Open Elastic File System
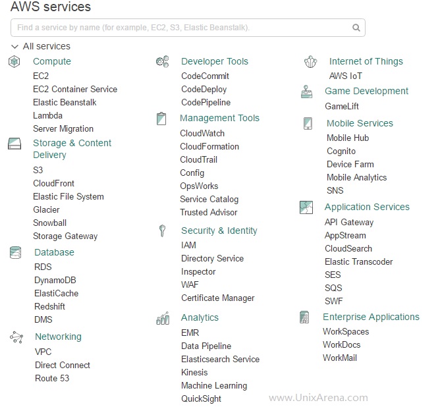The width and height of the screenshot is (438, 407). [68, 197]
